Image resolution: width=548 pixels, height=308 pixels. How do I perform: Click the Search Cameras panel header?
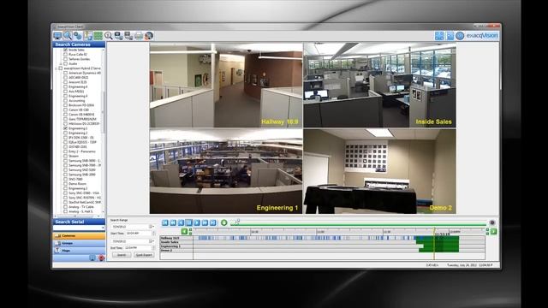79,44
